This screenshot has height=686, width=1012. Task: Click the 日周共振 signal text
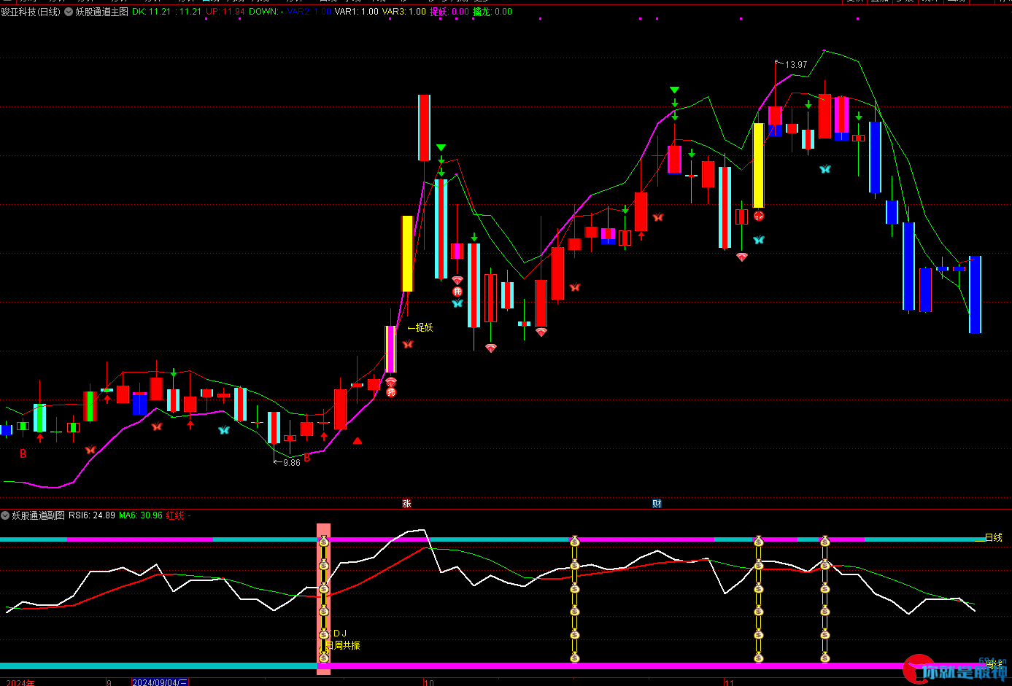342,645
